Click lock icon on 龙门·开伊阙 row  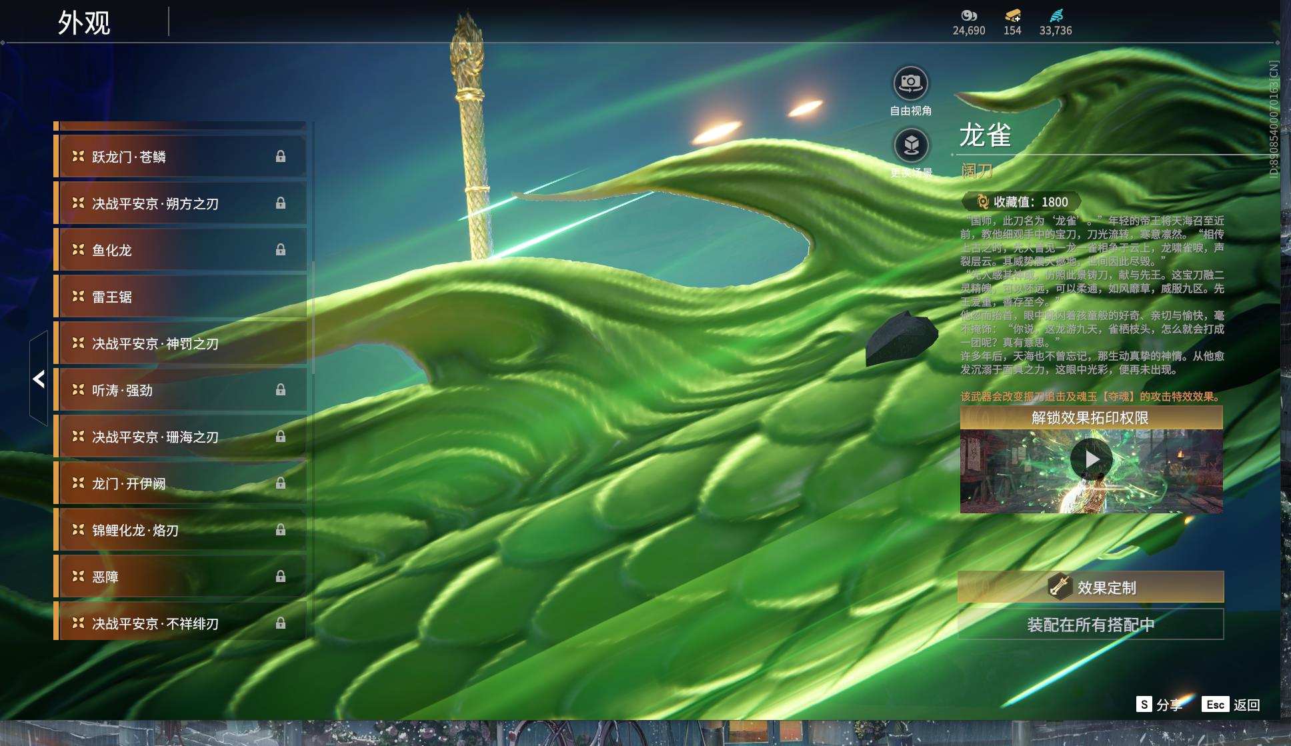pos(281,483)
